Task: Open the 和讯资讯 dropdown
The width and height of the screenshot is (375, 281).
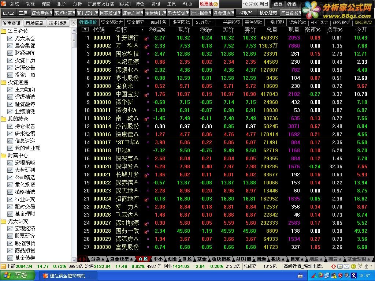Action: pos(87,13)
